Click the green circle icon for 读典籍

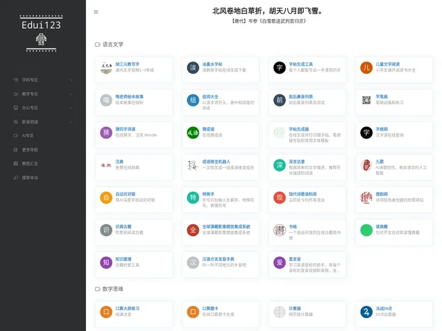click(366, 230)
